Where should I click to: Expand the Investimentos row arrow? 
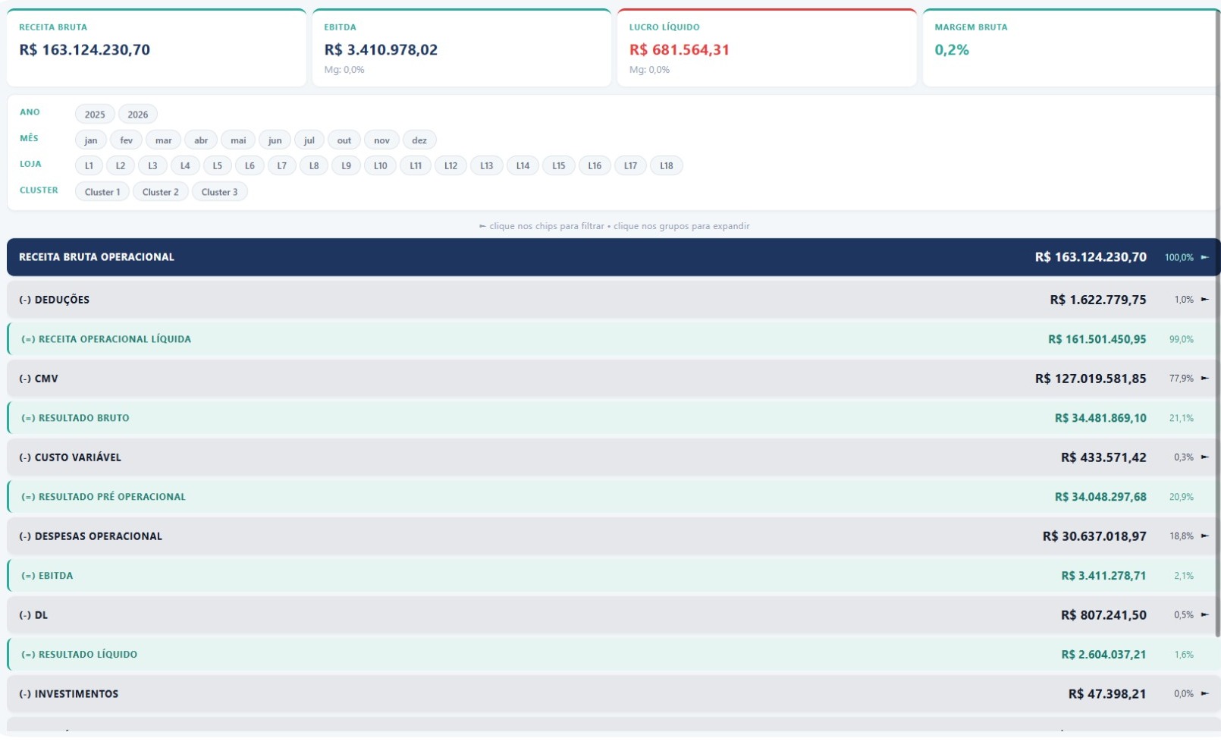[1205, 694]
